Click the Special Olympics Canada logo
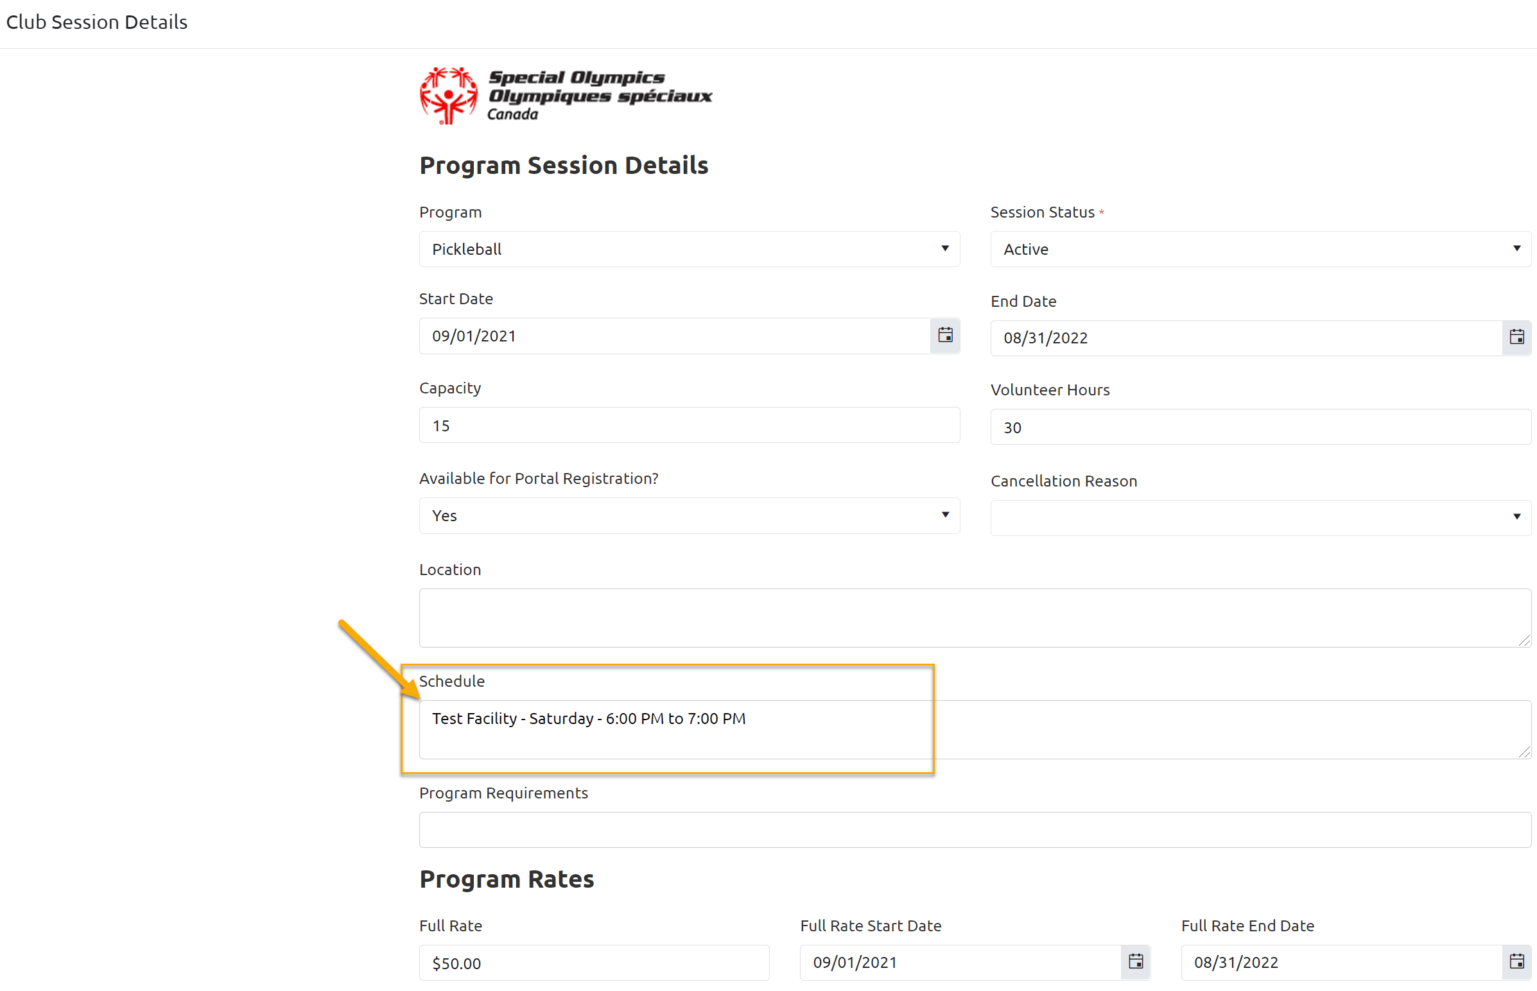 pyautogui.click(x=566, y=95)
